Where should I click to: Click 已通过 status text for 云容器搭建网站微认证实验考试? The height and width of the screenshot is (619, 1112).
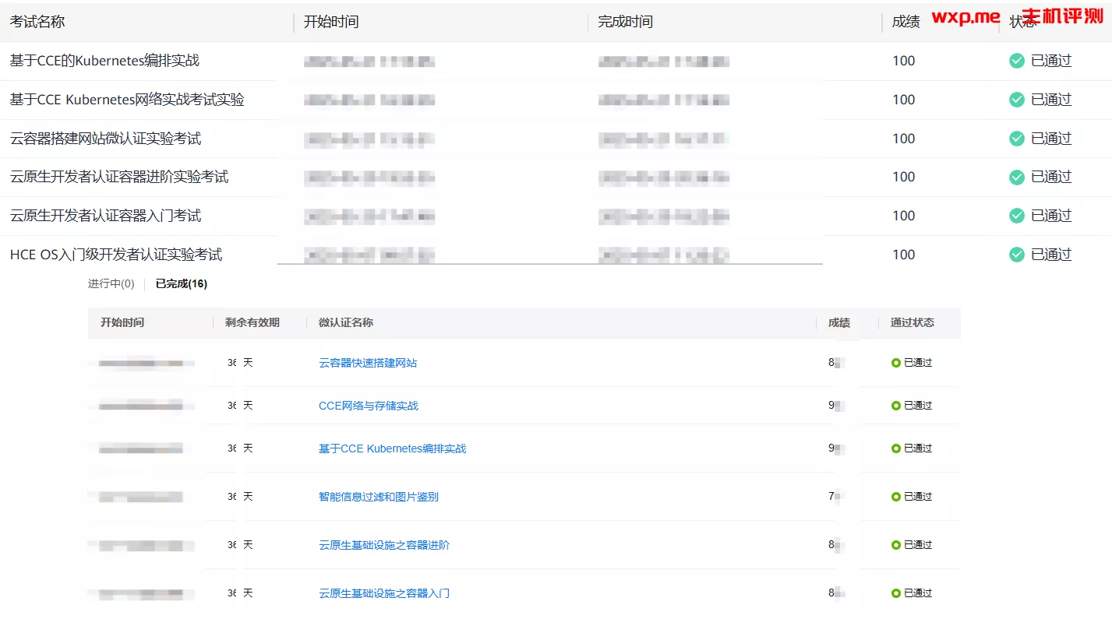pos(1051,139)
